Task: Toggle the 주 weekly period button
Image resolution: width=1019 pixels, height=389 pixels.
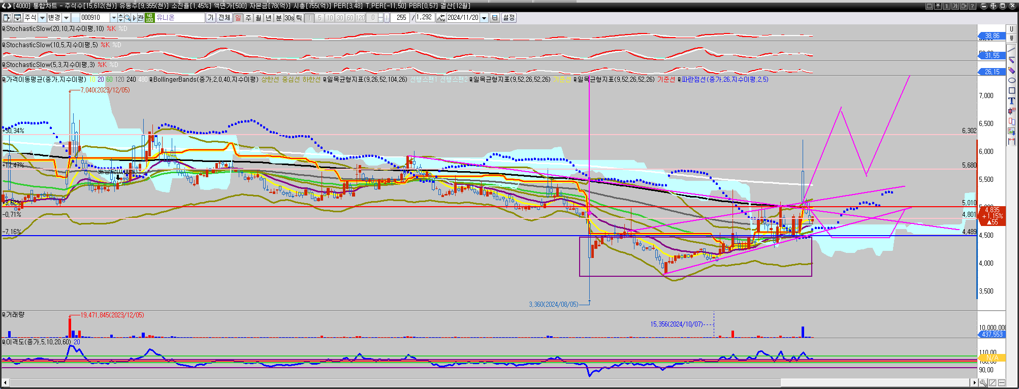Action: [x=248, y=18]
